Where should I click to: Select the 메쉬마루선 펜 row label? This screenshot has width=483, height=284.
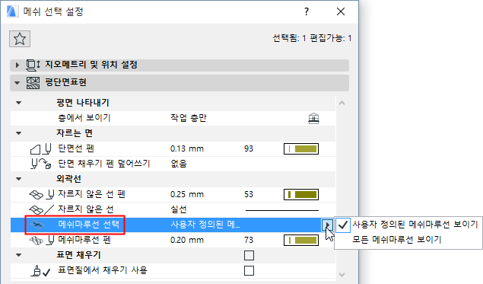84,240
